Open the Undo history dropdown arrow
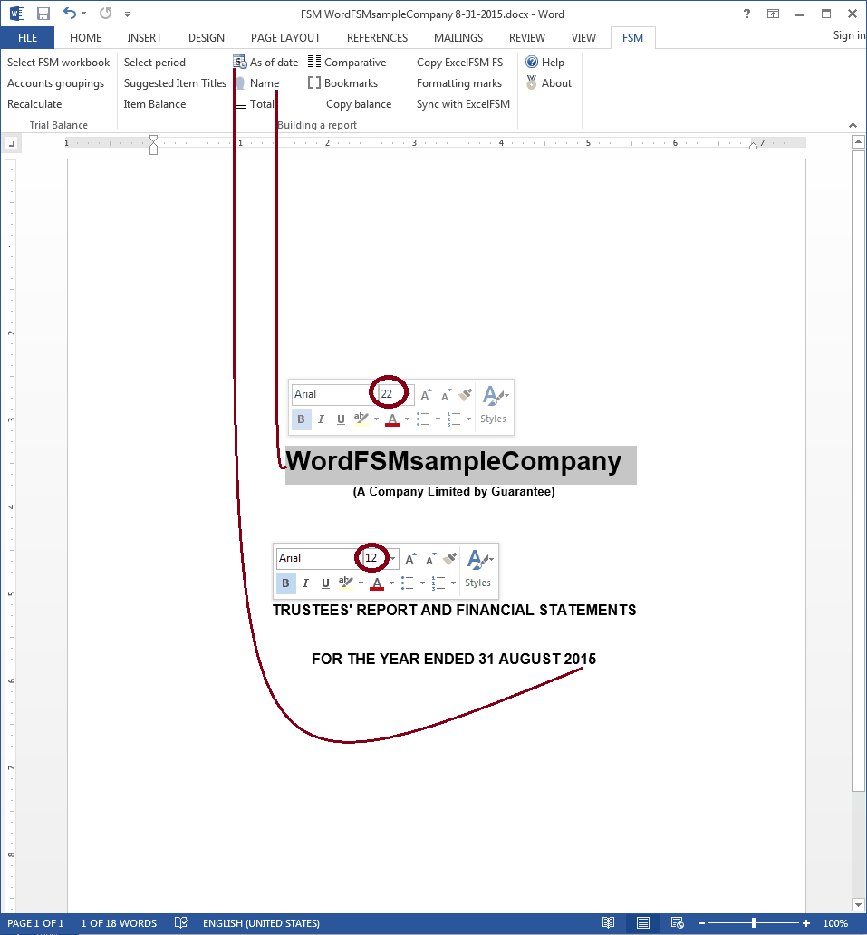The image size is (867, 935). (x=84, y=13)
